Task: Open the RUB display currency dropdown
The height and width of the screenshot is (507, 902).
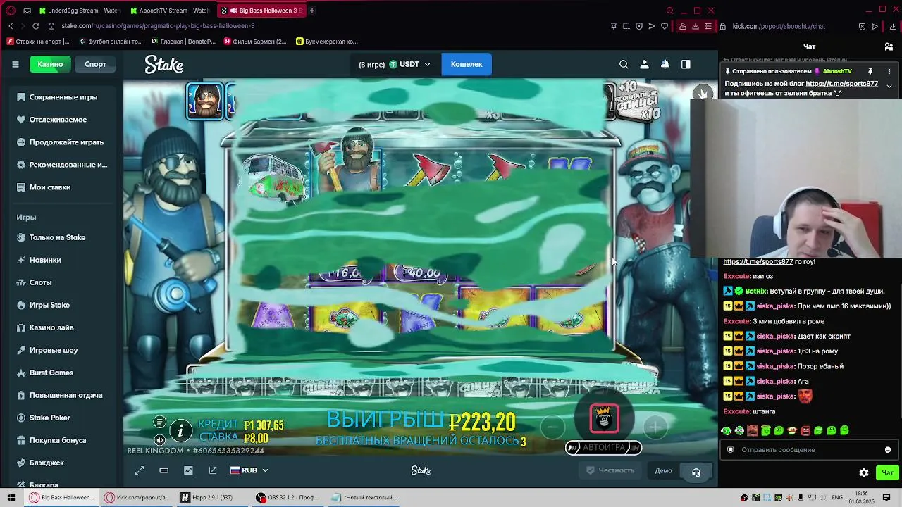Action: [249, 470]
